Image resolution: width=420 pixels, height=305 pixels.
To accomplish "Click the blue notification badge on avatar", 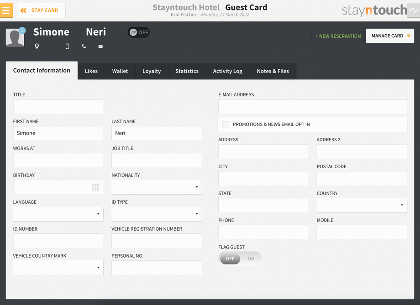I will pos(22,31).
